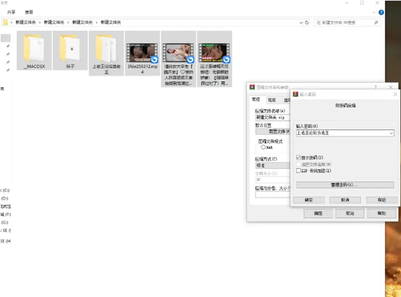Image resolution: width=401 pixels, height=297 pixels.
Task: Click 取消 in the archive name dialog
Action: pyautogui.click(x=350, y=213)
